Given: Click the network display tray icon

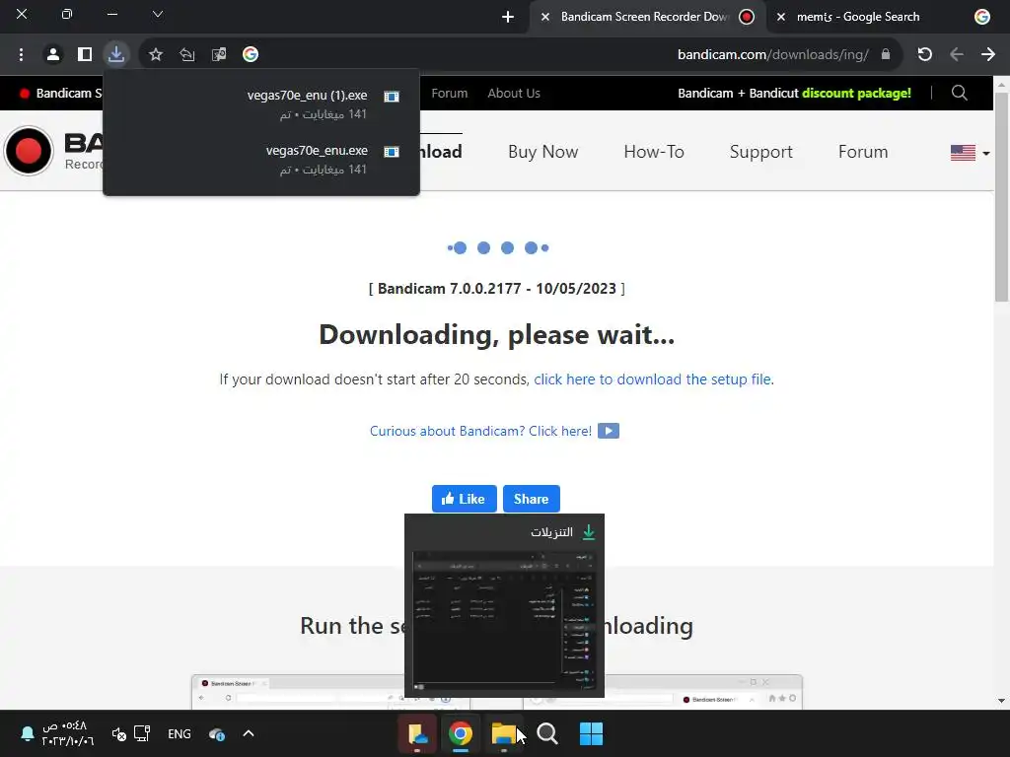Looking at the screenshot, I should (x=142, y=733).
